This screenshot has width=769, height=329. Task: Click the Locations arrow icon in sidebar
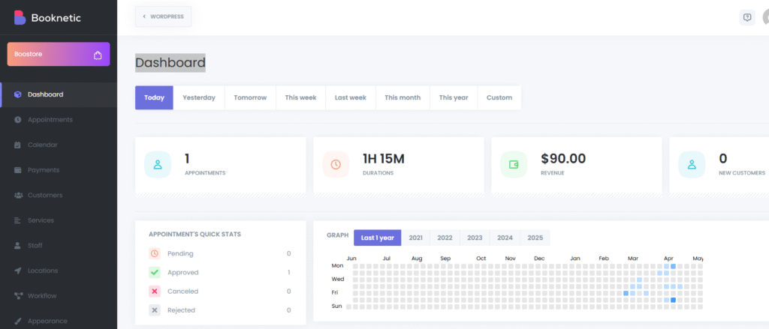17,271
